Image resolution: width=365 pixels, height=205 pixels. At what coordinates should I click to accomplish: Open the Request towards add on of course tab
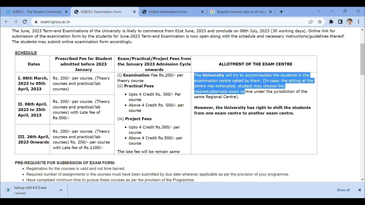[x=242, y=12]
